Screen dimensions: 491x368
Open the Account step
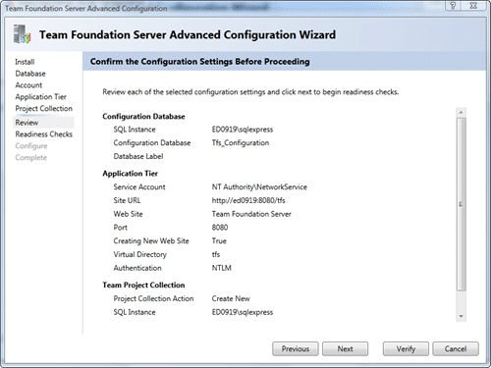tap(28, 85)
